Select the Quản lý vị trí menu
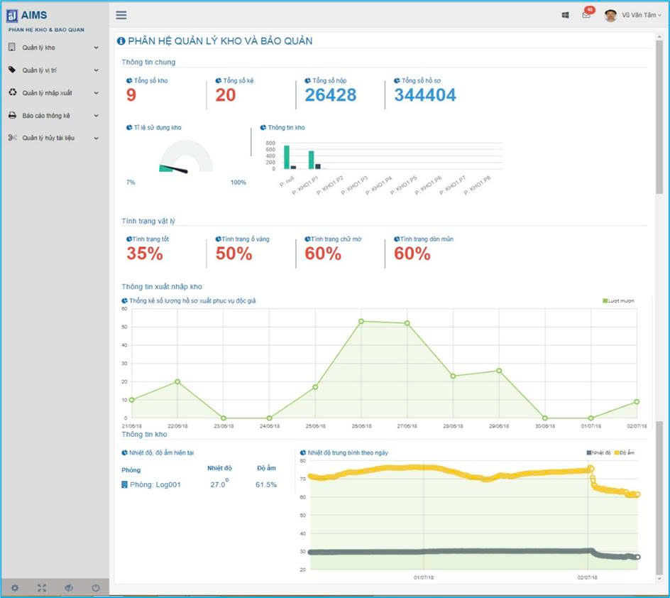 pyautogui.click(x=39, y=70)
